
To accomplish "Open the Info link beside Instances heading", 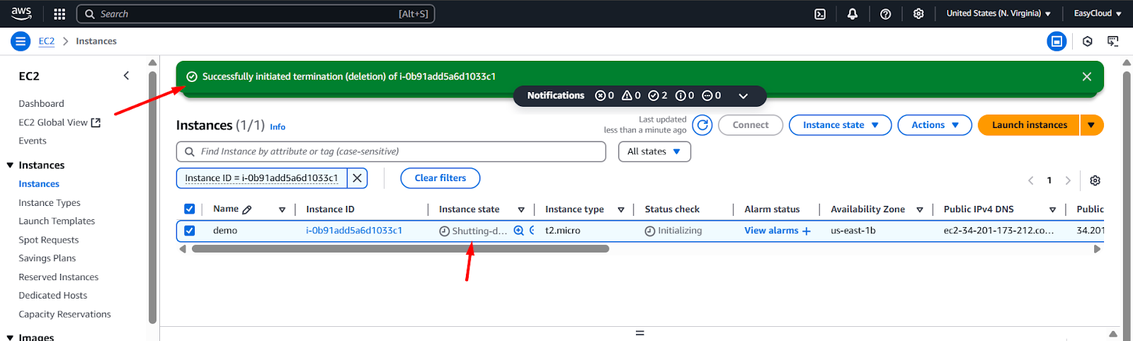I will (x=278, y=127).
